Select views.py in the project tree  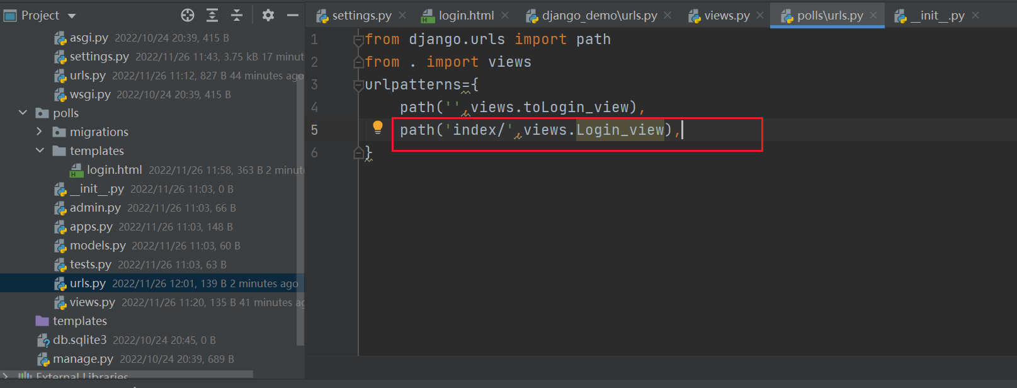tap(152, 302)
